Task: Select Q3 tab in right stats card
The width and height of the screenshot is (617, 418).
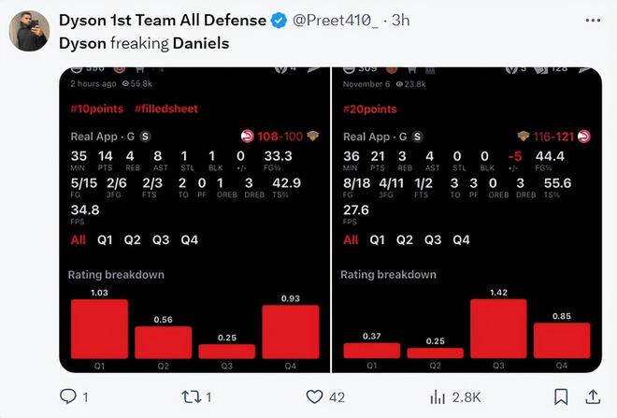Action: 433,239
